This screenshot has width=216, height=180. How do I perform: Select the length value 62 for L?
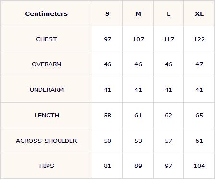click(x=168, y=115)
